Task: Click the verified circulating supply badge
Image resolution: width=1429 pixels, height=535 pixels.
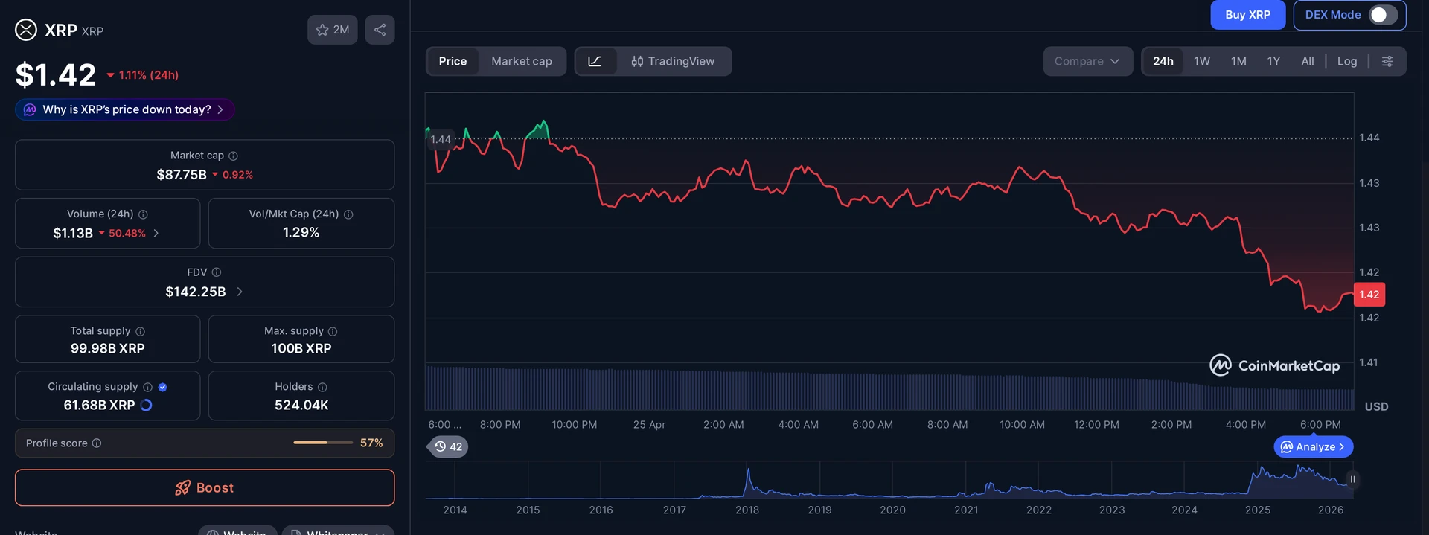Action: pyautogui.click(x=163, y=387)
